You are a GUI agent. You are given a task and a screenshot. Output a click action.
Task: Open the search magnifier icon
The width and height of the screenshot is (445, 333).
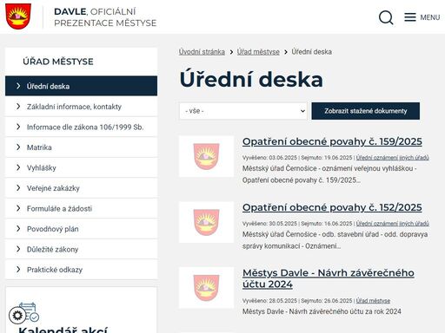pyautogui.click(x=386, y=17)
